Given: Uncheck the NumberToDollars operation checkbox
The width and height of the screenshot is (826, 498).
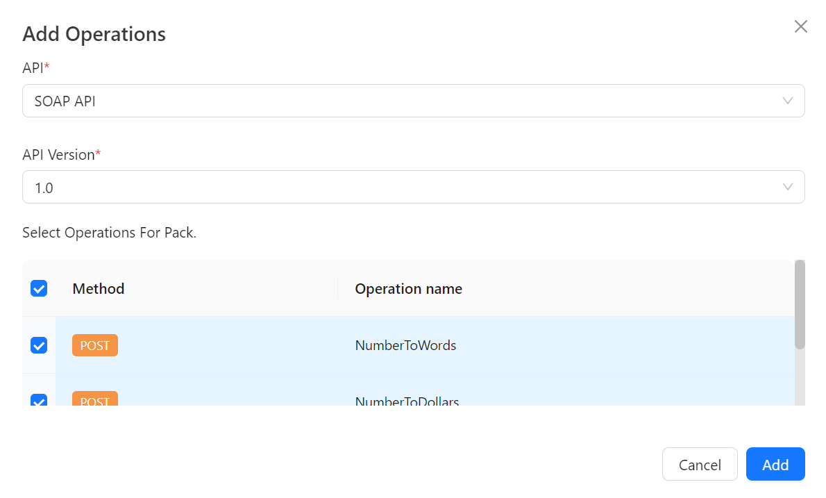Looking at the screenshot, I should (39, 400).
